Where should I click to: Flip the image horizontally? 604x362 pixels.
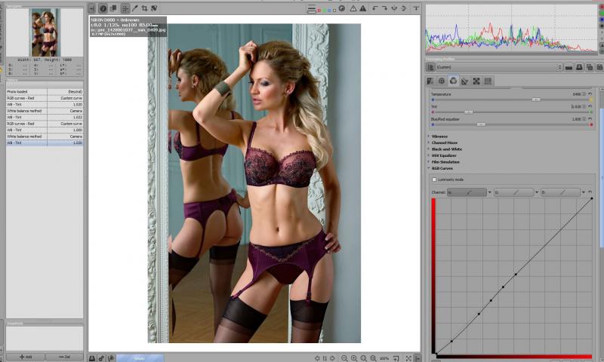tap(394, 8)
